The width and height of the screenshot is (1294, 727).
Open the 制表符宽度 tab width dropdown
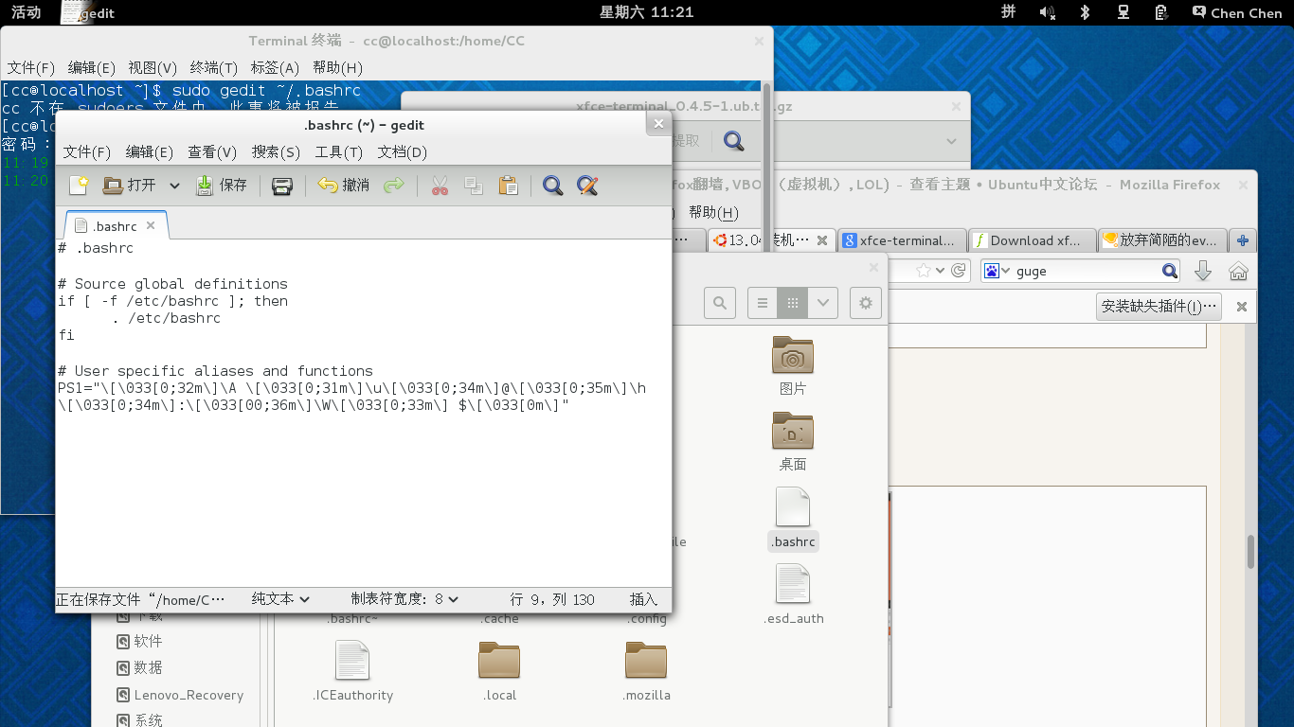404,599
